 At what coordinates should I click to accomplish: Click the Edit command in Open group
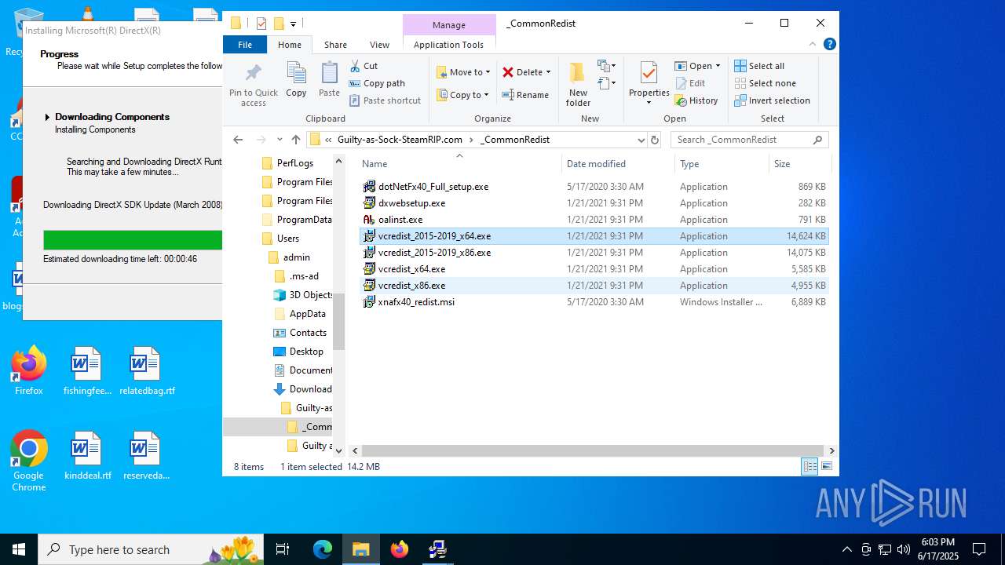click(689, 83)
